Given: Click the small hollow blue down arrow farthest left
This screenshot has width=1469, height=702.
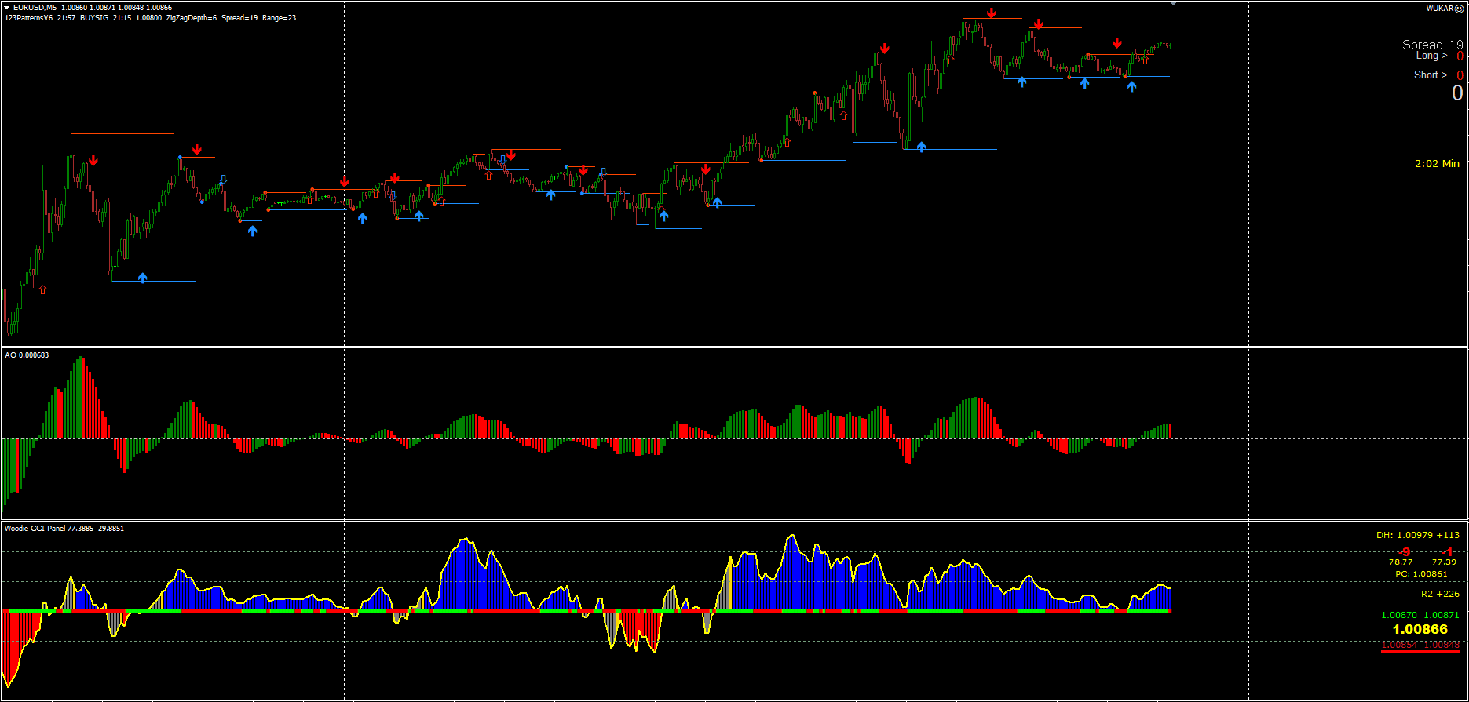Looking at the screenshot, I should click(x=223, y=180).
